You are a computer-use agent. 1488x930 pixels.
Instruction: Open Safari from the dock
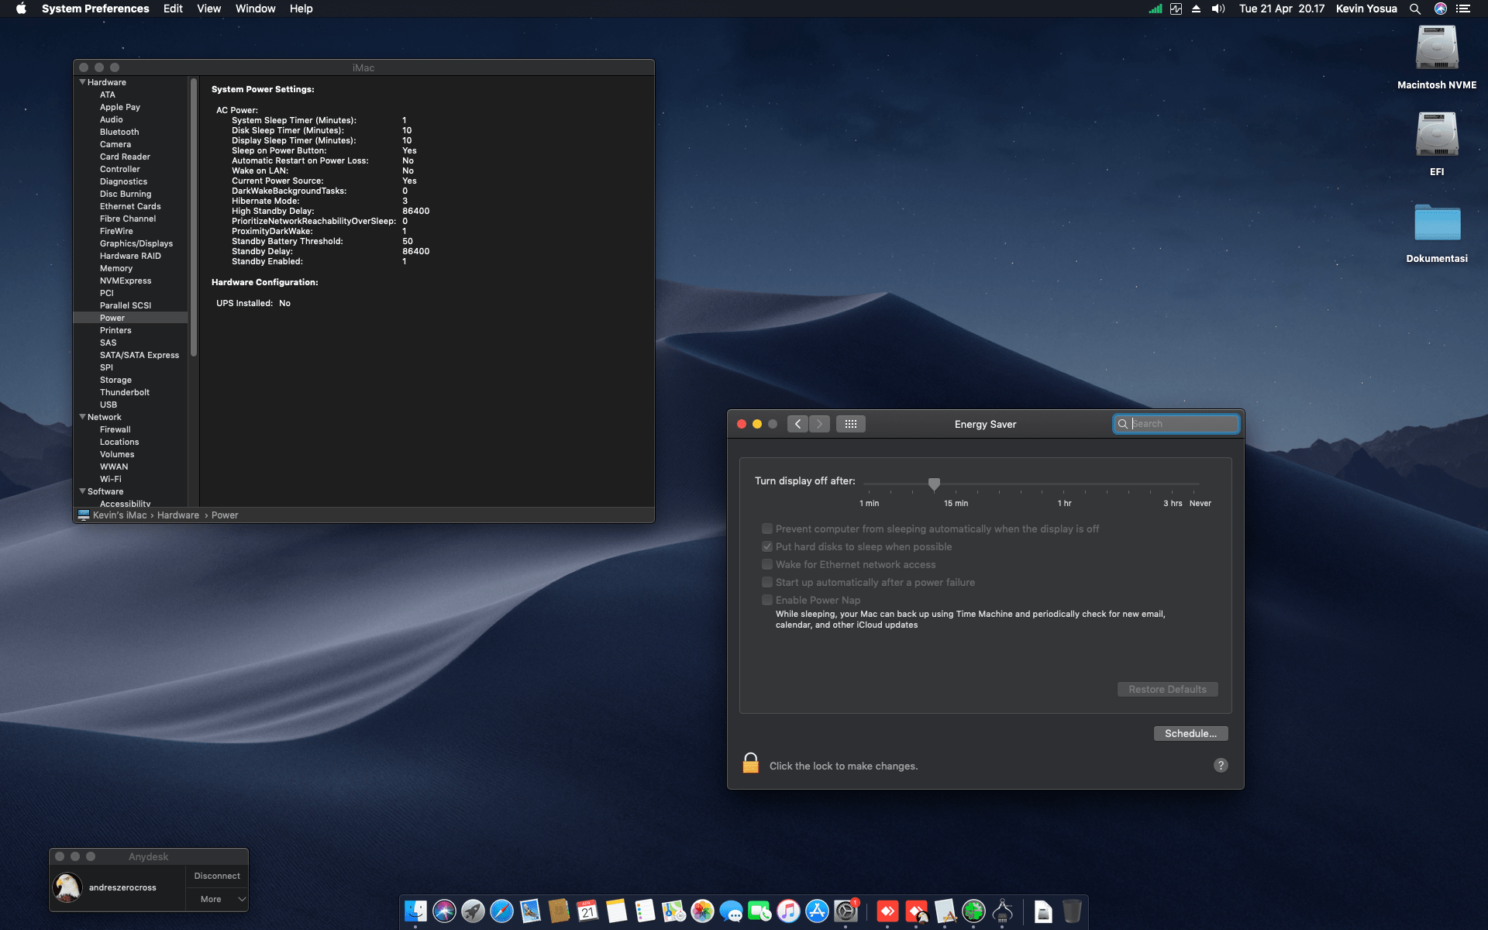pos(501,911)
